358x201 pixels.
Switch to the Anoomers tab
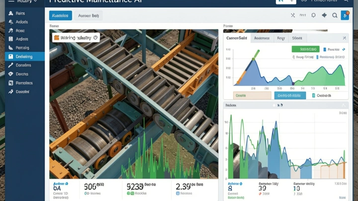262,38
